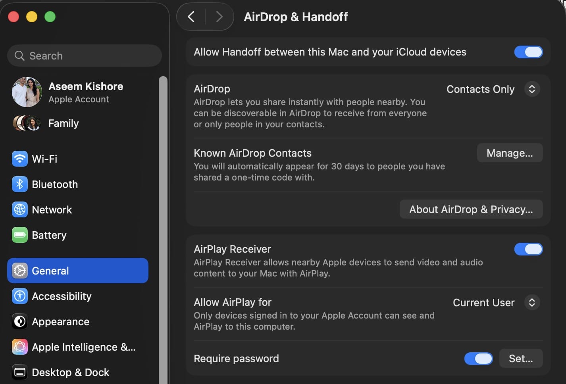Open AirDrop Contacts Only dropdown arrows
This screenshot has height=384, width=566.
point(532,89)
